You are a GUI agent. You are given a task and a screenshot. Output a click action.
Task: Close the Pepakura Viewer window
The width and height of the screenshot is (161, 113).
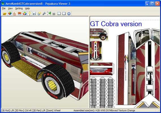point(157,4)
